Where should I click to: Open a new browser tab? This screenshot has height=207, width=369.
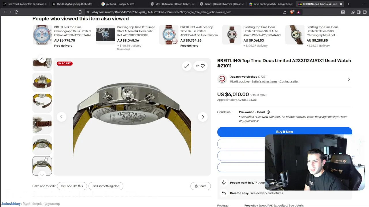[349, 4]
